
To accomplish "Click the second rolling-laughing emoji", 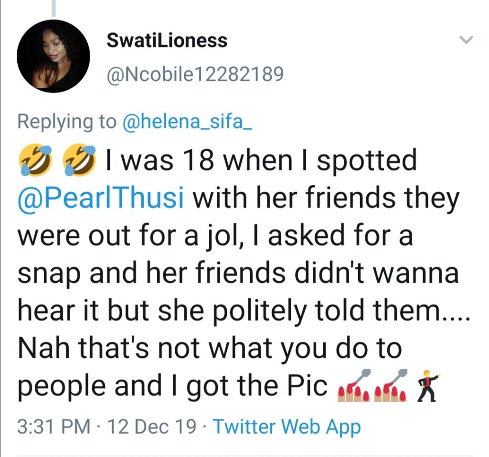I will coord(79,159).
